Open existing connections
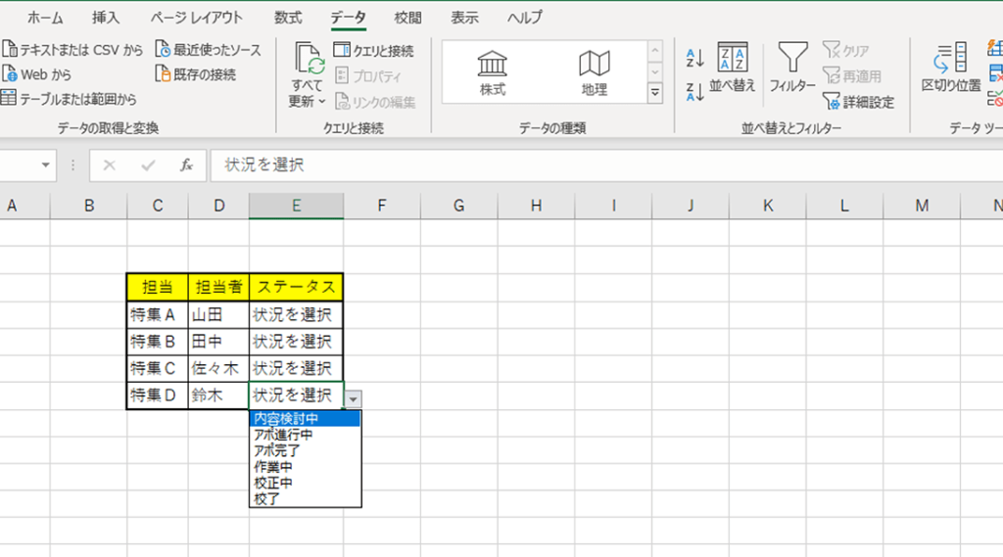 (196, 74)
